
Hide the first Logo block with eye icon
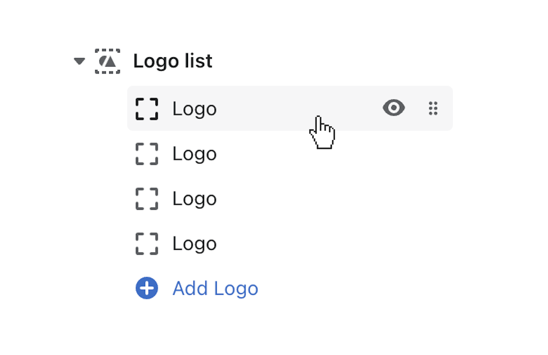coord(394,108)
